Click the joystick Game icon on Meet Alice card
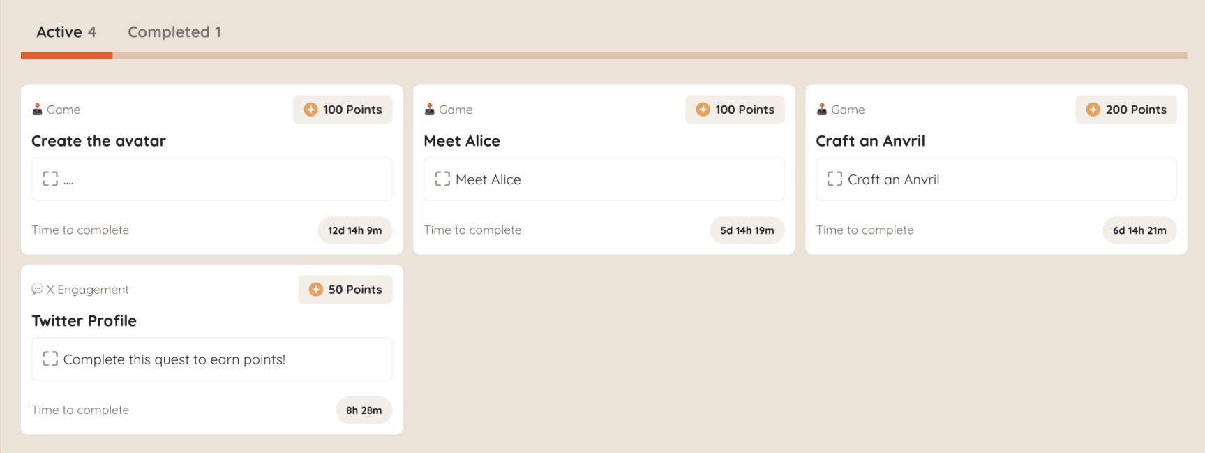The width and height of the screenshot is (1205, 453). tap(428, 109)
